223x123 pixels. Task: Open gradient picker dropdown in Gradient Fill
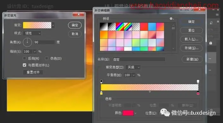(x=53, y=25)
